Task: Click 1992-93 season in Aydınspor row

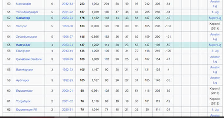Action: [68, 80]
